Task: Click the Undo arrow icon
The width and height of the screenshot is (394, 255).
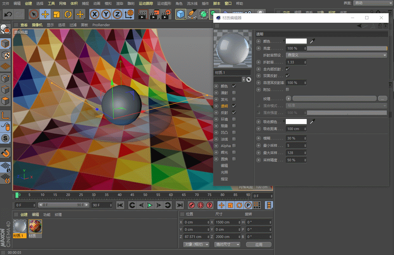Action: [8, 14]
